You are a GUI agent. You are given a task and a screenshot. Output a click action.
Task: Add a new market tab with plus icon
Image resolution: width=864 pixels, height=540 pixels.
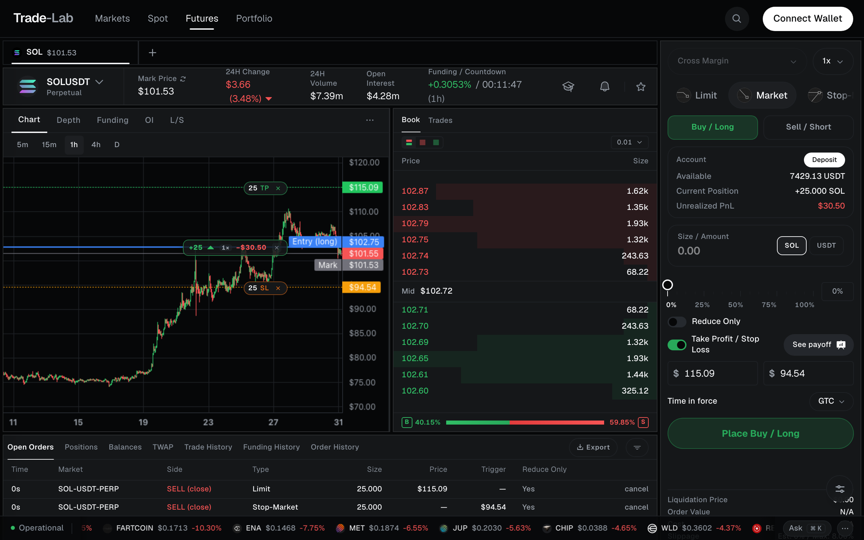(x=153, y=53)
